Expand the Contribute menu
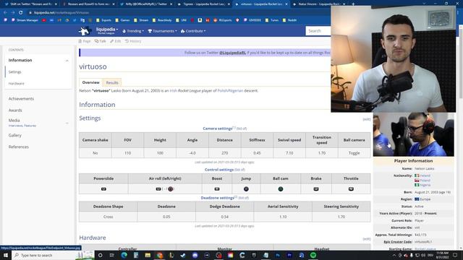 click(x=193, y=31)
